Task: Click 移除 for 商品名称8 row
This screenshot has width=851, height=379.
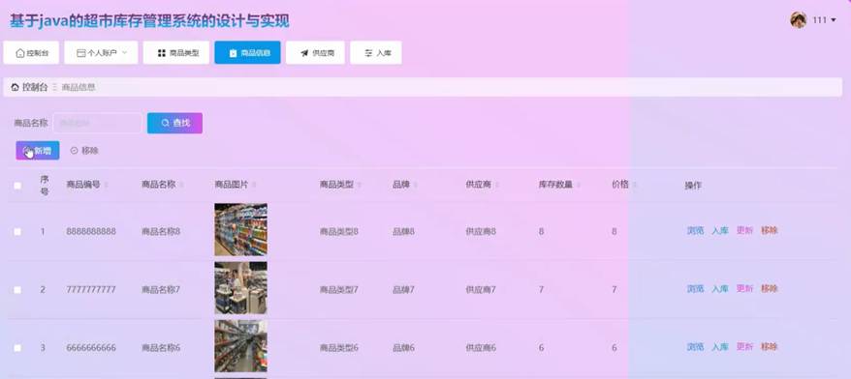Action: [x=769, y=231]
